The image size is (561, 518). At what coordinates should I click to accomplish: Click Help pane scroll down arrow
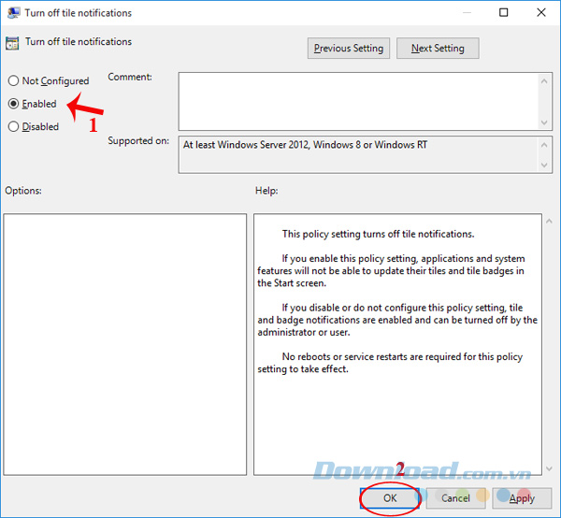[549, 468]
